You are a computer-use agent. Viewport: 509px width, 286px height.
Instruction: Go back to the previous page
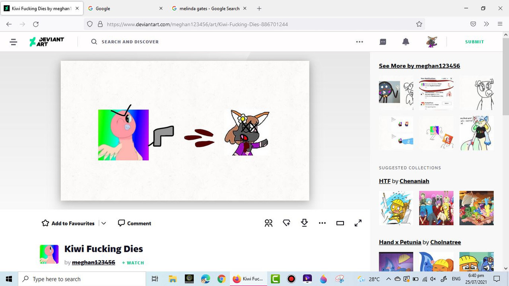click(x=9, y=24)
